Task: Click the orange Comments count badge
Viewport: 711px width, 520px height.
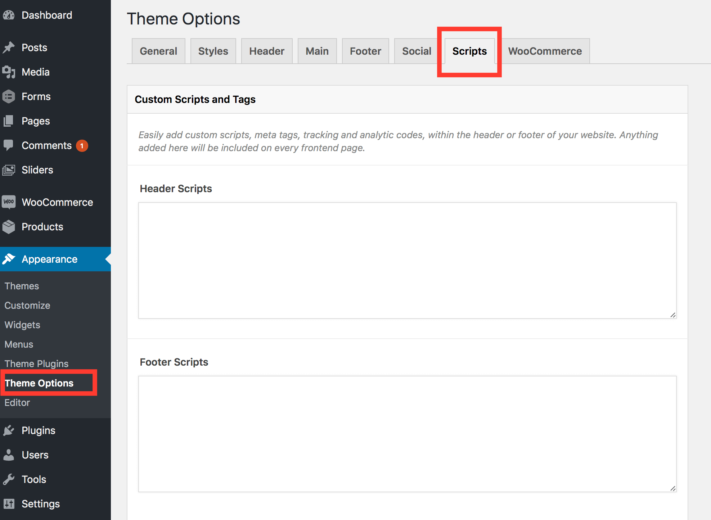Action: coord(82,146)
